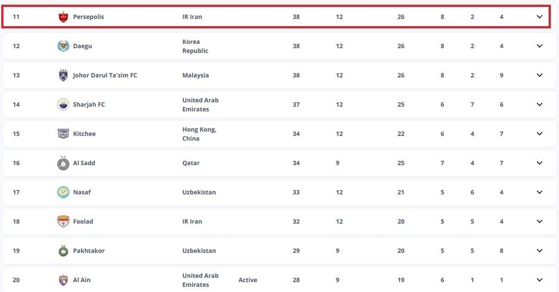
Task: Click the Pakhtakor club crest
Action: (63, 251)
